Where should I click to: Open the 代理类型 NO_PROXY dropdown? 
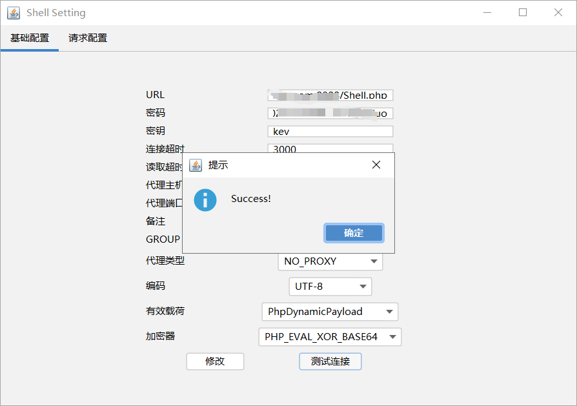pyautogui.click(x=330, y=261)
